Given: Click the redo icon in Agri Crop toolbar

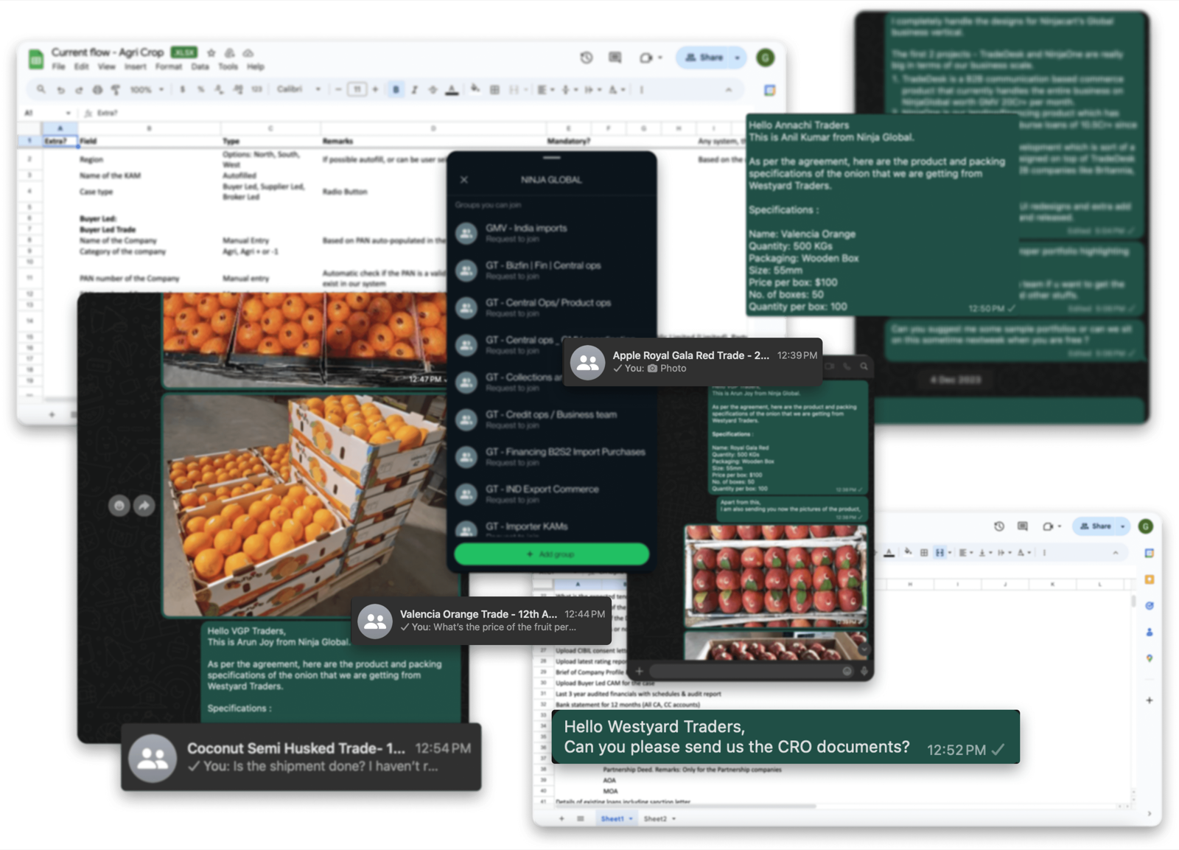Looking at the screenshot, I should [x=79, y=90].
